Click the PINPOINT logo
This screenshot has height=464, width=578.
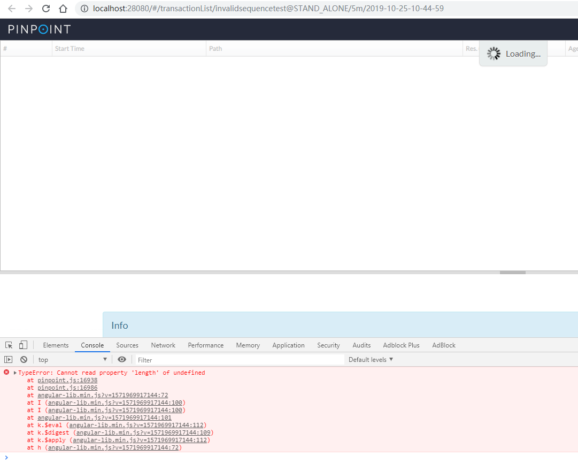40,29
